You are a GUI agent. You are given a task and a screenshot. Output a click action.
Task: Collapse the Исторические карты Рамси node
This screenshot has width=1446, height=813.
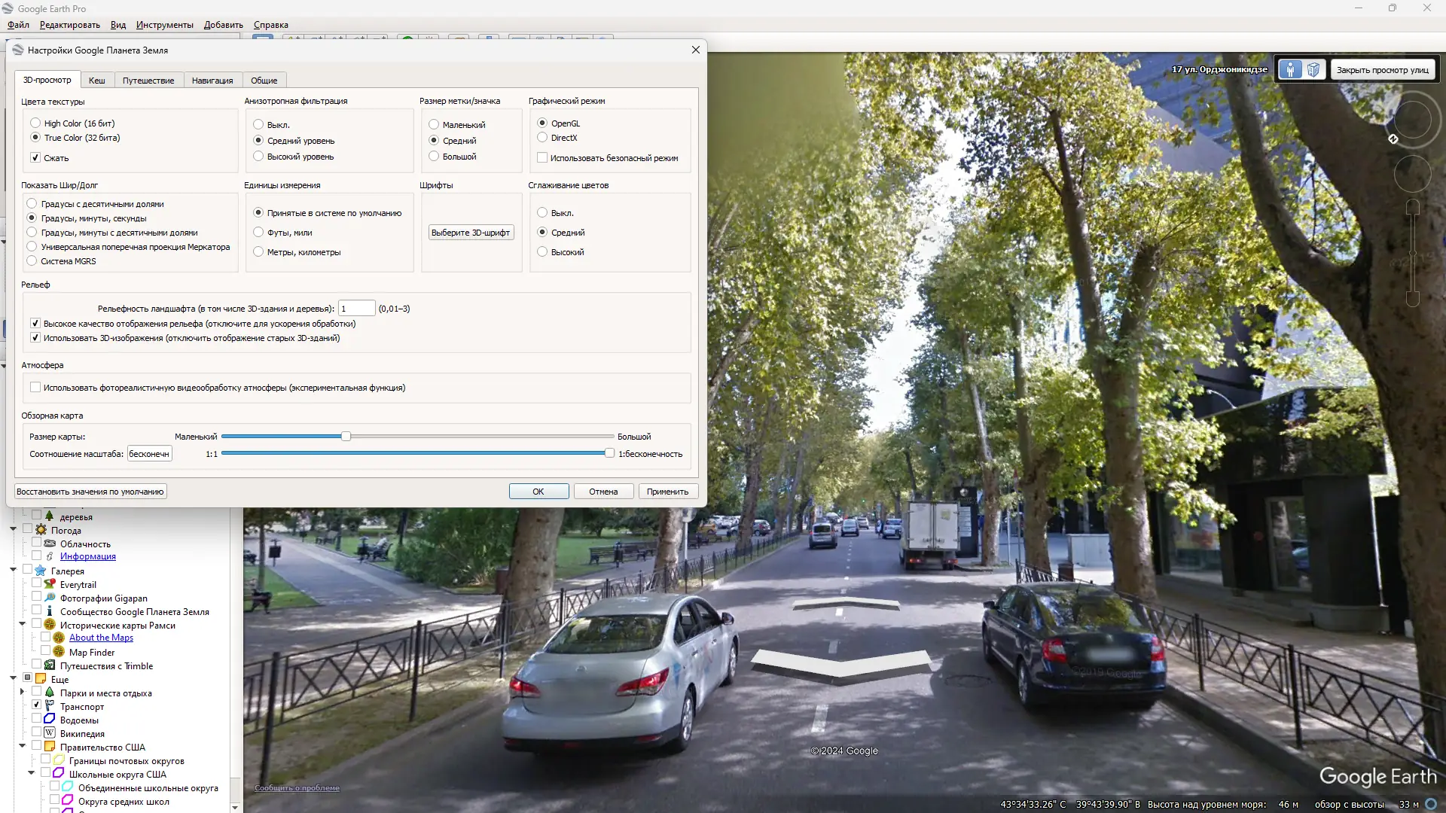coord(23,625)
